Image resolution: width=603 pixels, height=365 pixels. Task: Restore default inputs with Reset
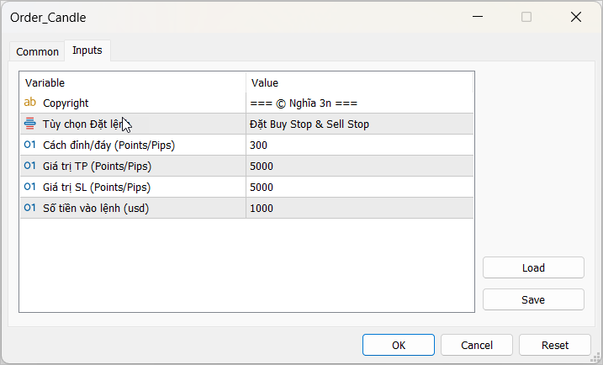(555, 345)
